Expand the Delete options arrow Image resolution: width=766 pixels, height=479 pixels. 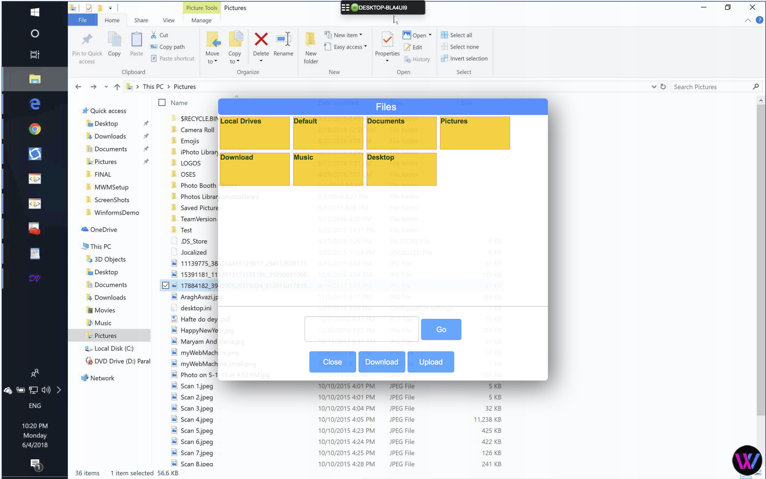coord(261,61)
